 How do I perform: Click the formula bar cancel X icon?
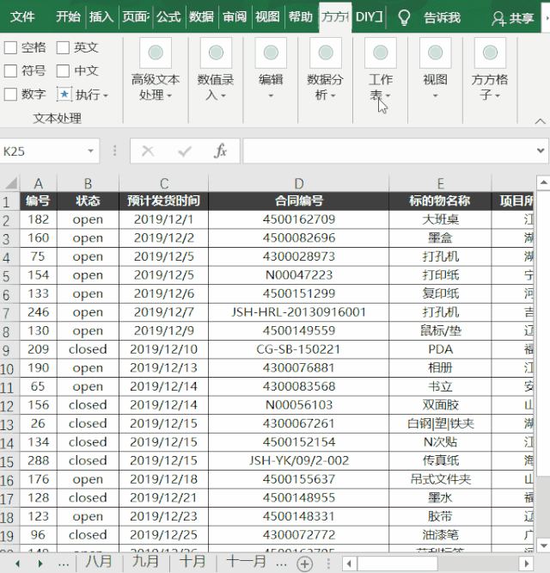148,151
